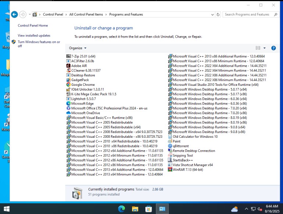
Task: Click Programs and Features breadcrumb
Action: (126, 14)
